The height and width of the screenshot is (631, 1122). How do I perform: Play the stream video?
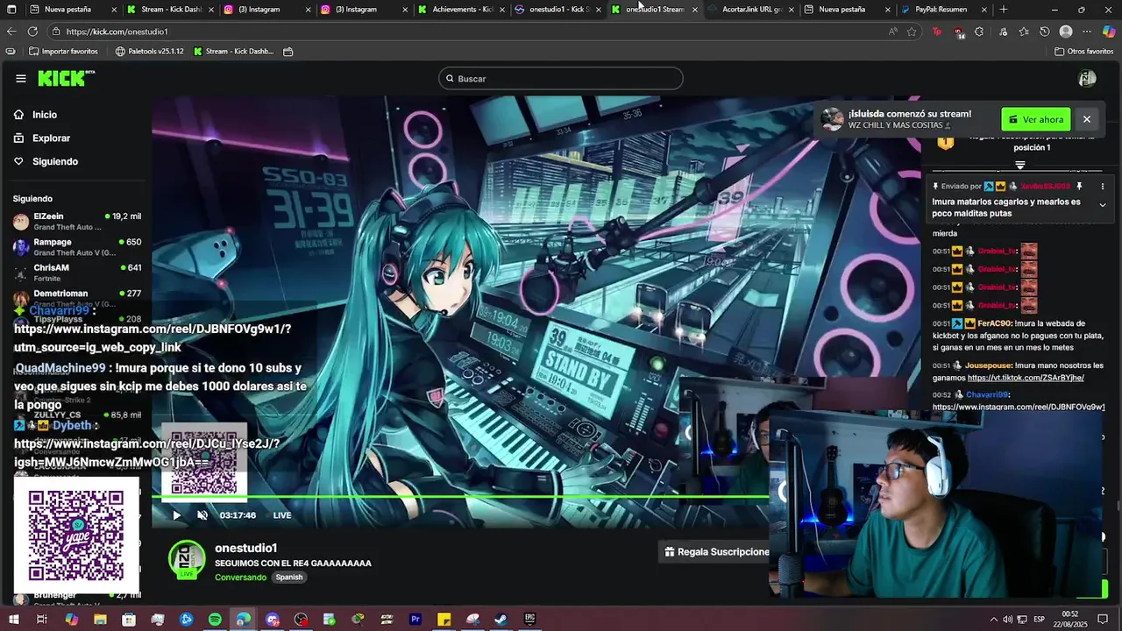pyautogui.click(x=176, y=515)
